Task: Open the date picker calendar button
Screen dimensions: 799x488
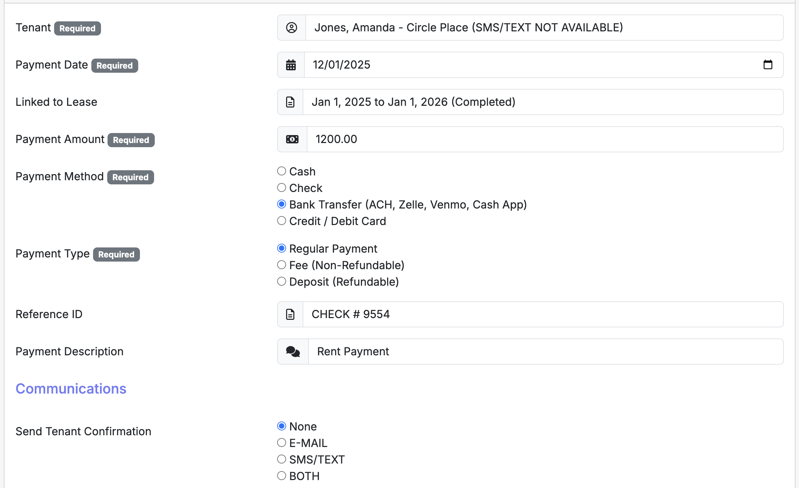Action: pyautogui.click(x=768, y=65)
